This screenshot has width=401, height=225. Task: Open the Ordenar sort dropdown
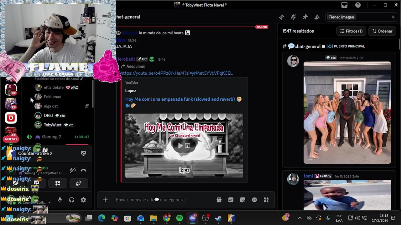[382, 31]
